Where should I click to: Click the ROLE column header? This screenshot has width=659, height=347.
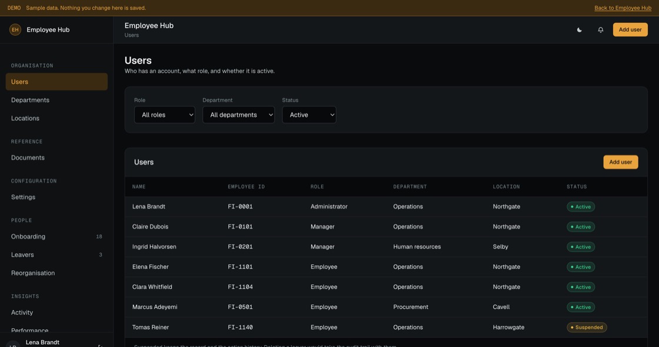click(317, 187)
